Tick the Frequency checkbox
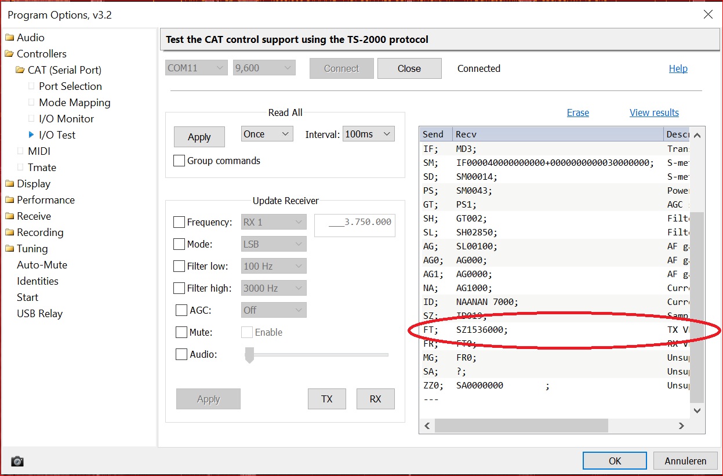The image size is (723, 476). click(x=180, y=222)
